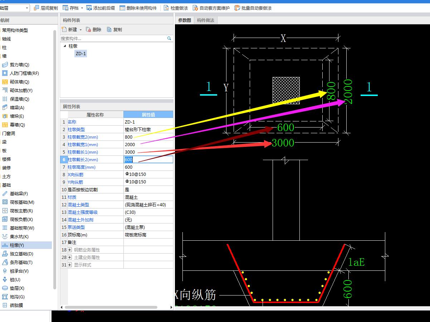The height and width of the screenshot is (322, 430).
Task: Click the 新建 icon in component list
Action: click(x=64, y=29)
